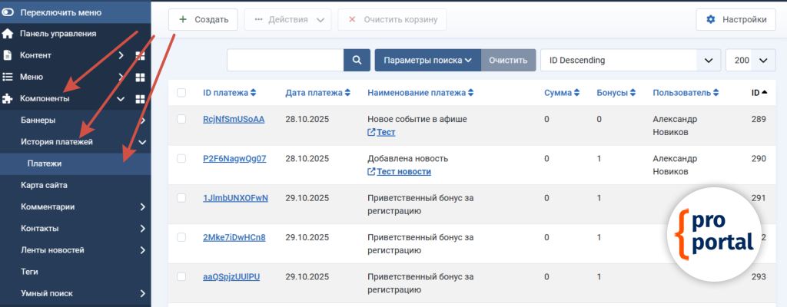This screenshot has width=787, height=307.
Task: Click into the search text field
Action: [x=284, y=60]
